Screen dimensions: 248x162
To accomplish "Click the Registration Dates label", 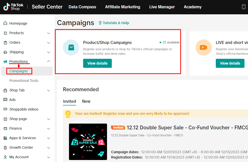I will click(127, 157).
